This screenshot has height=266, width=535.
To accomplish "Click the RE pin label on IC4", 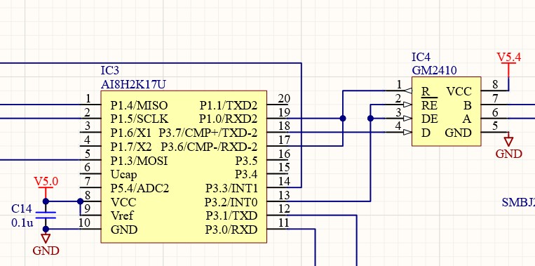I will [429, 105].
